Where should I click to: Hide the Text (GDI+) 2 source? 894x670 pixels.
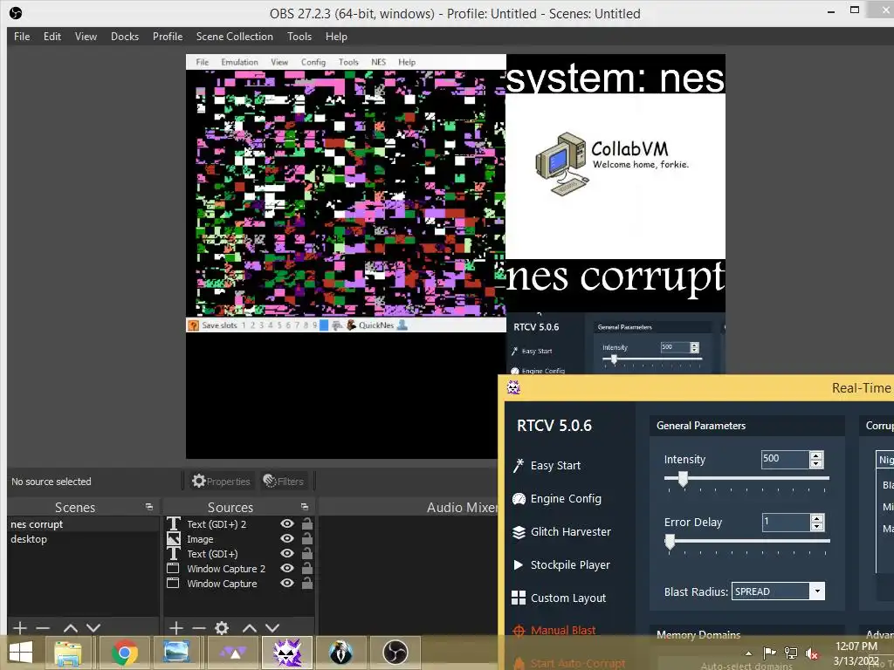coord(287,523)
